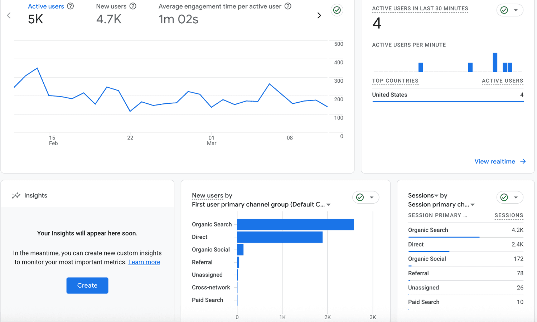Click the Insights sparkle icon
537x322 pixels.
pyautogui.click(x=16, y=195)
